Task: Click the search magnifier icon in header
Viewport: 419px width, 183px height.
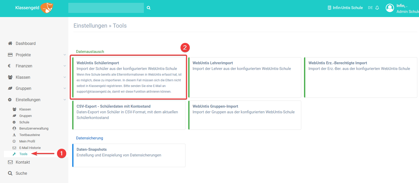Action: (x=149, y=8)
